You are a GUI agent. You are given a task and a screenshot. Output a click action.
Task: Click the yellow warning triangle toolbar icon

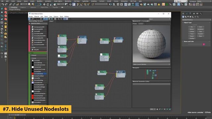pos(159,4)
